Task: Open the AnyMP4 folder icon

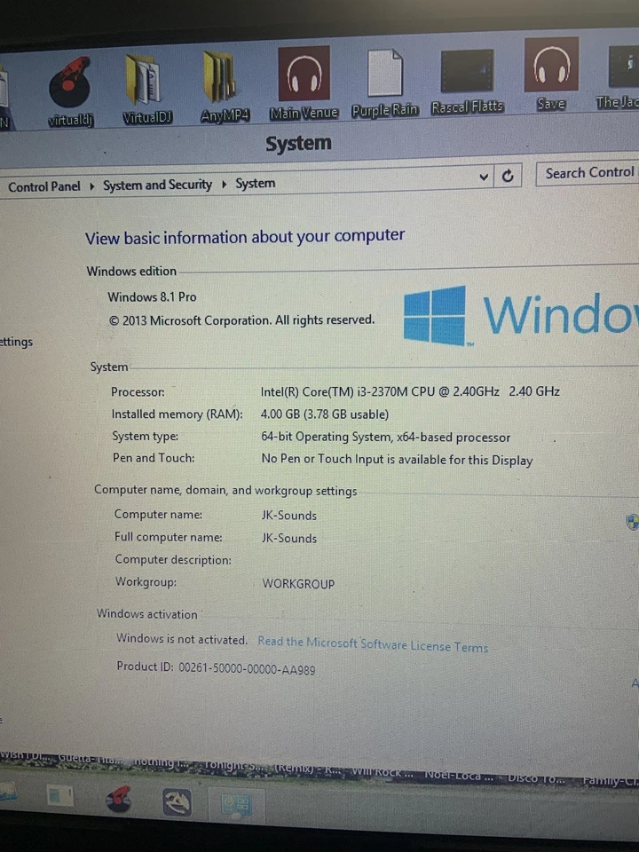Action: [224, 86]
